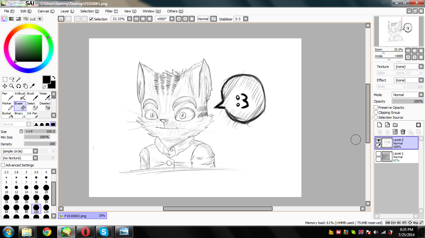Open the Others menu

[175, 11]
